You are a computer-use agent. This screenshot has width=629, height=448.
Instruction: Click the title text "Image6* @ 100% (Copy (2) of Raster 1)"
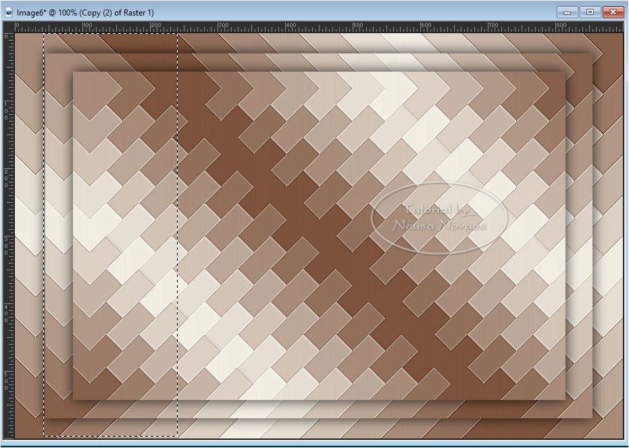click(85, 13)
